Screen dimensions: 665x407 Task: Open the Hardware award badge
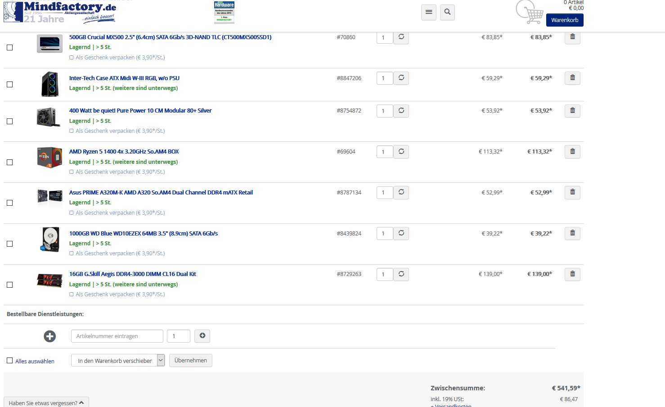[224, 12]
